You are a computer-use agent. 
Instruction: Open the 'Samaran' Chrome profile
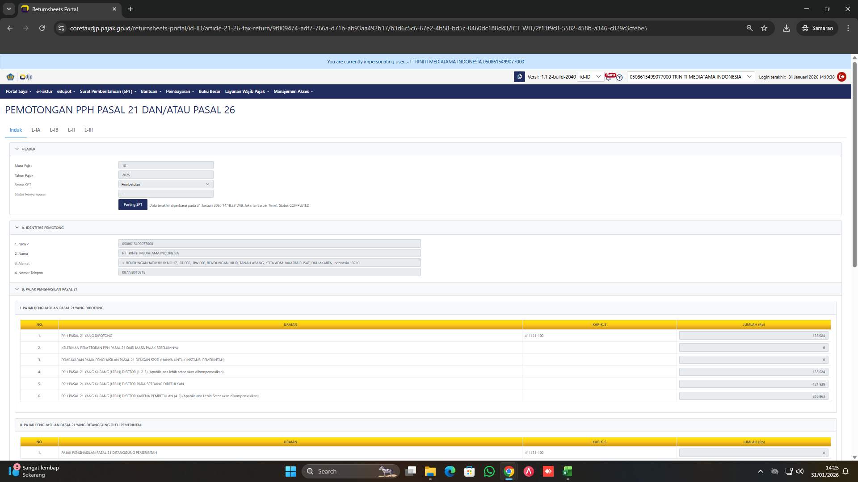tap(817, 28)
